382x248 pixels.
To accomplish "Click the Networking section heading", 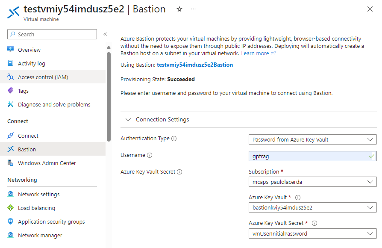I will click(22, 180).
